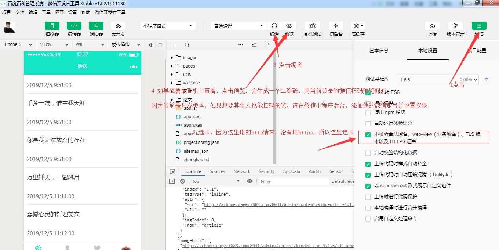Toggle the ES6 转 ES5 checkbox

click(368, 92)
